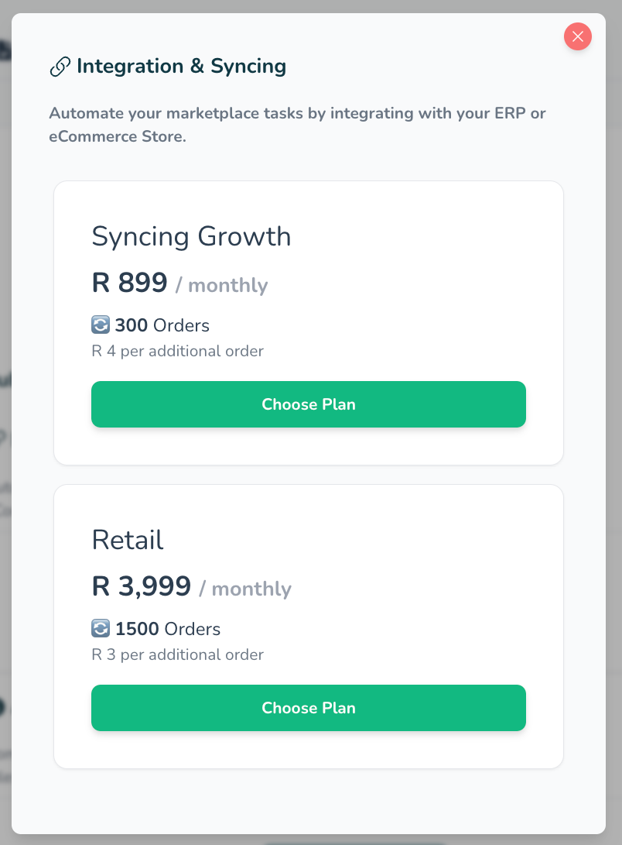622x845 pixels.
Task: Click the Syncing Growth plan title
Action: 191,236
